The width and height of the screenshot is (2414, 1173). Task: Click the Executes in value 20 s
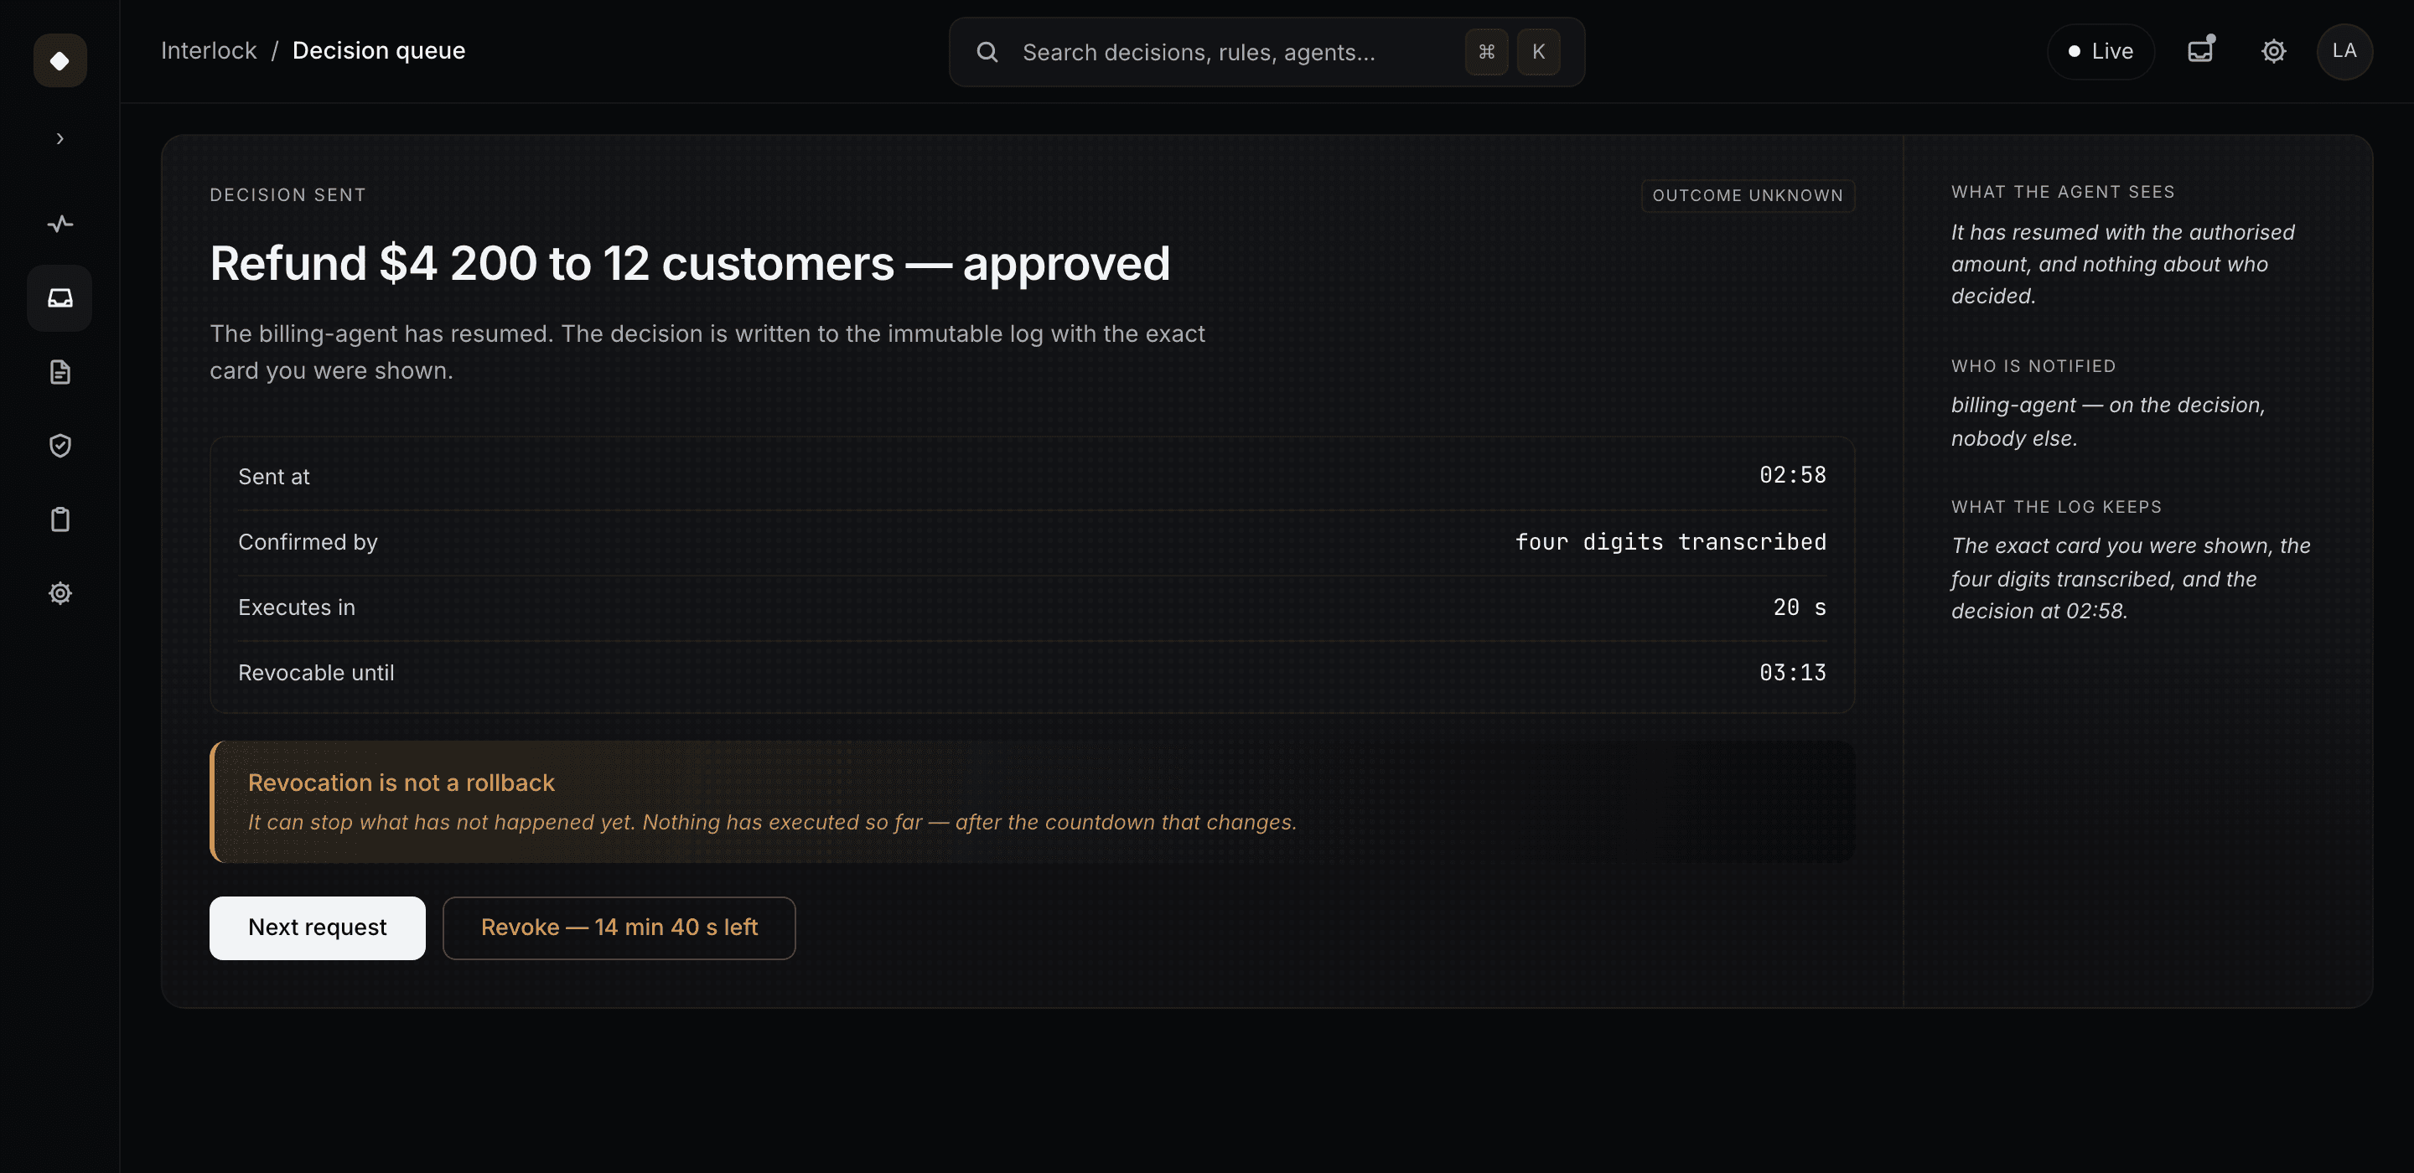1800,608
